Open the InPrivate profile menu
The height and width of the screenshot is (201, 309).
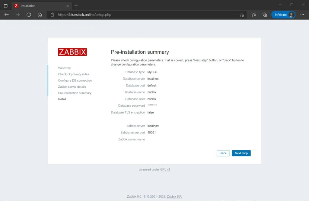(283, 14)
